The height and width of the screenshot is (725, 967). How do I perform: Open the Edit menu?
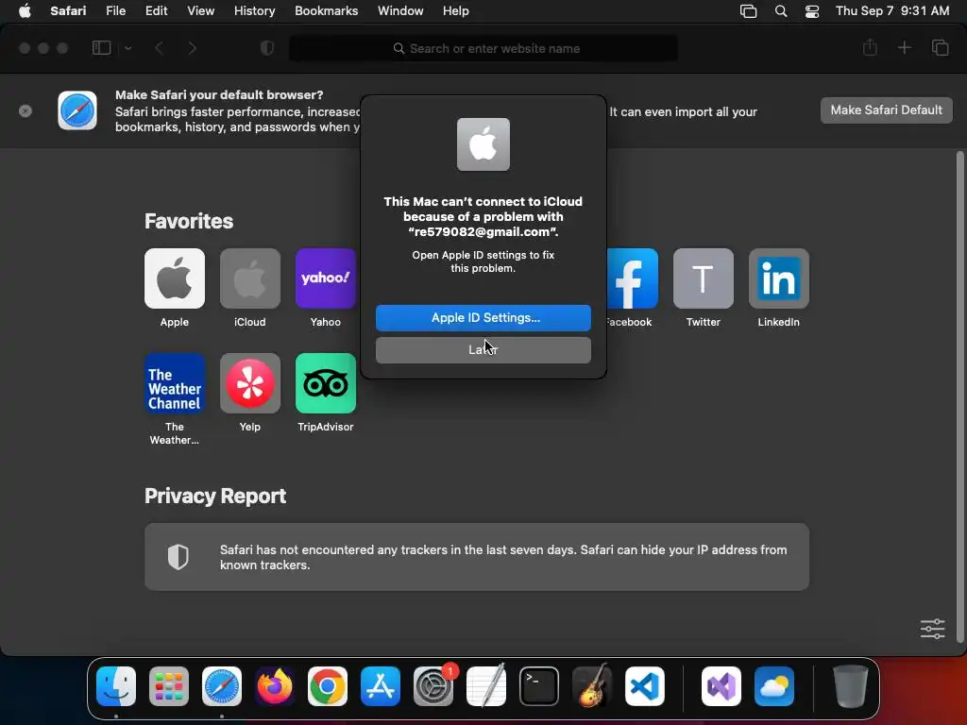156,11
